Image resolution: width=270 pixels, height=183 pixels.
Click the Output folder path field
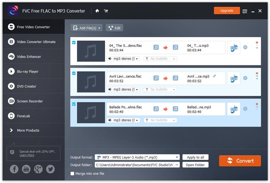click(x=134, y=165)
